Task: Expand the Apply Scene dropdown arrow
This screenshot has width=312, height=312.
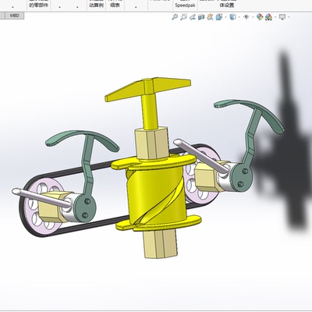Action: [275, 17]
